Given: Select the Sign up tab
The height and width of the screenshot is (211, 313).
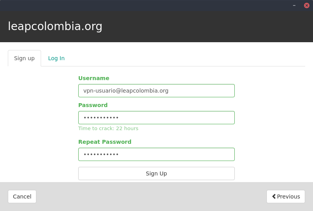Looking at the screenshot, I should coord(24,58).
